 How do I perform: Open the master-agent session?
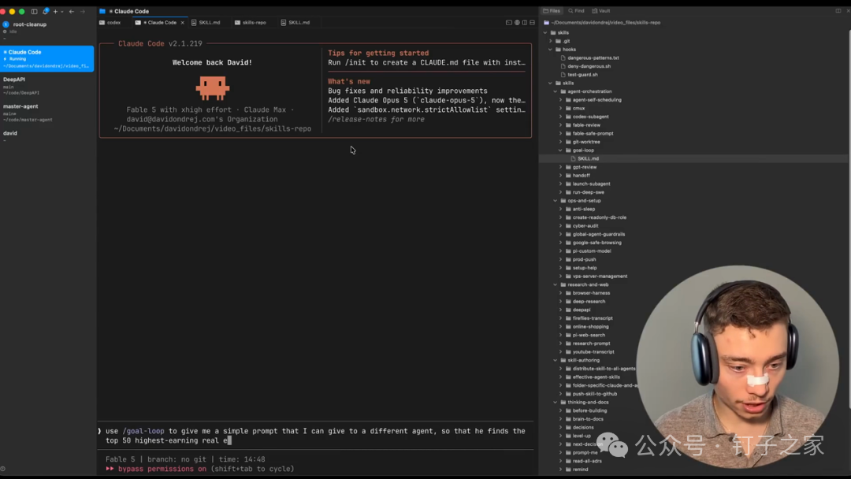[47, 113]
